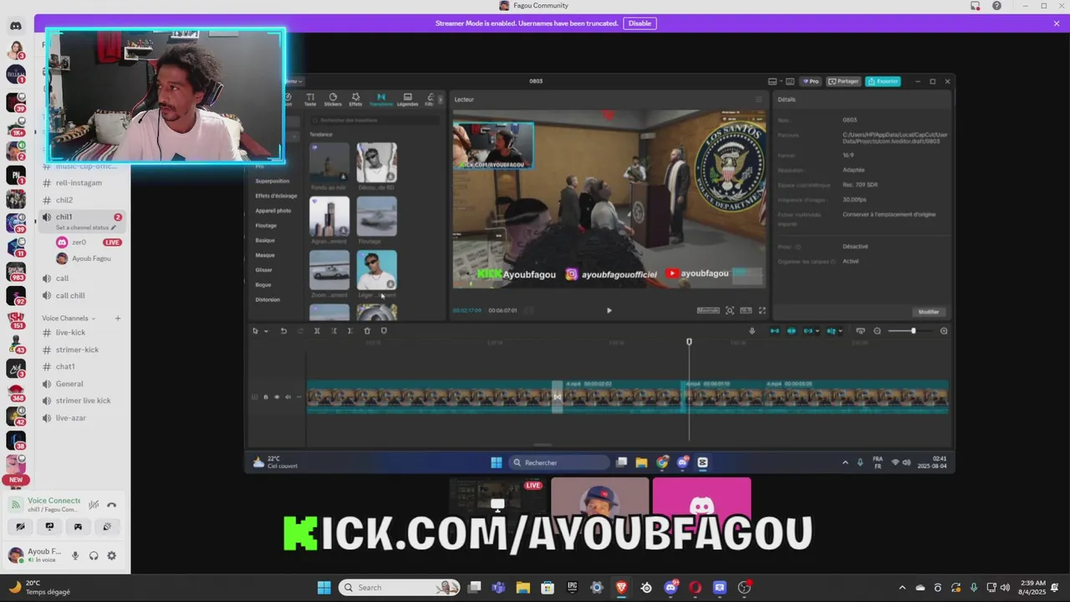Viewport: 1070px width, 602px height.
Task: Click the zer0 streaming user entry
Action: (x=79, y=242)
